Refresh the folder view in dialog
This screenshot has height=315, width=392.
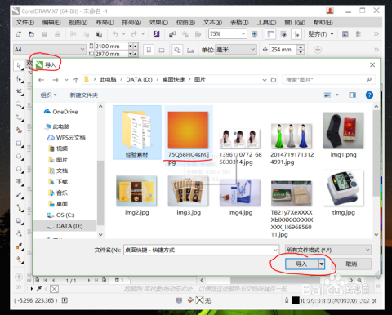pos(274,80)
